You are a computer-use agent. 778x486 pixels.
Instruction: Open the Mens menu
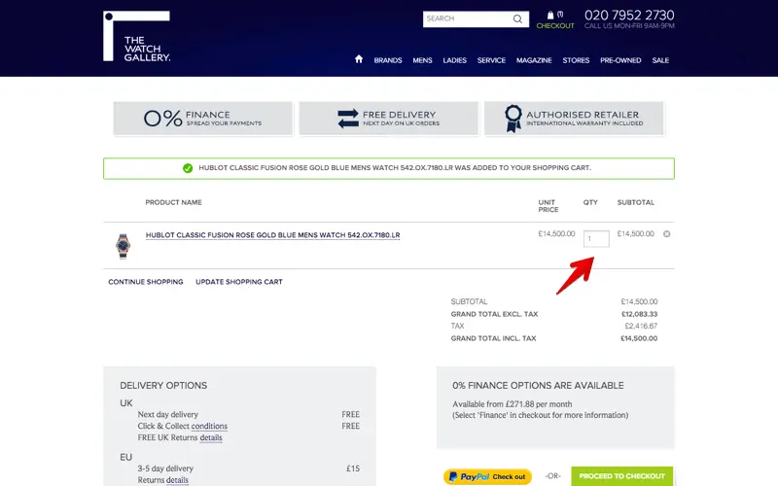coord(422,60)
